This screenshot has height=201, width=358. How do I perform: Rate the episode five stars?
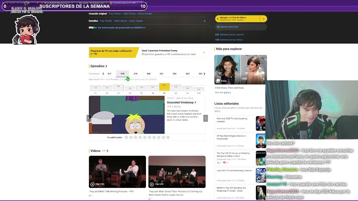pos(145,137)
